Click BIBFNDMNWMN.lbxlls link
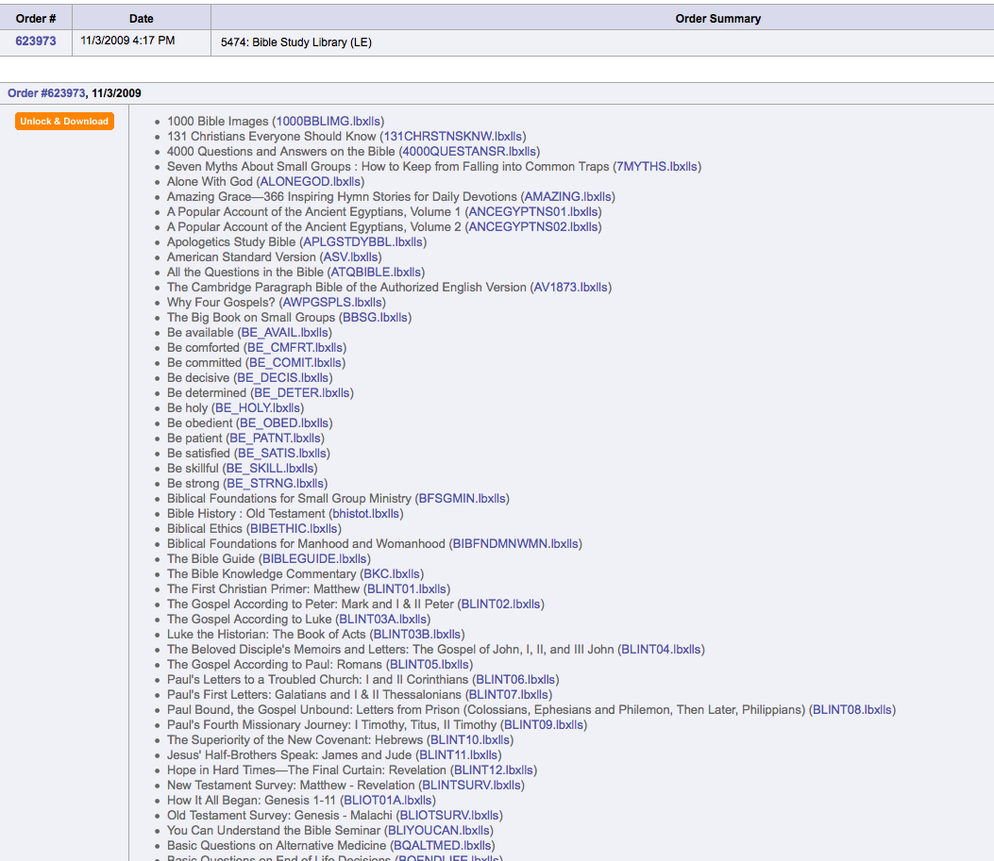 tap(515, 544)
